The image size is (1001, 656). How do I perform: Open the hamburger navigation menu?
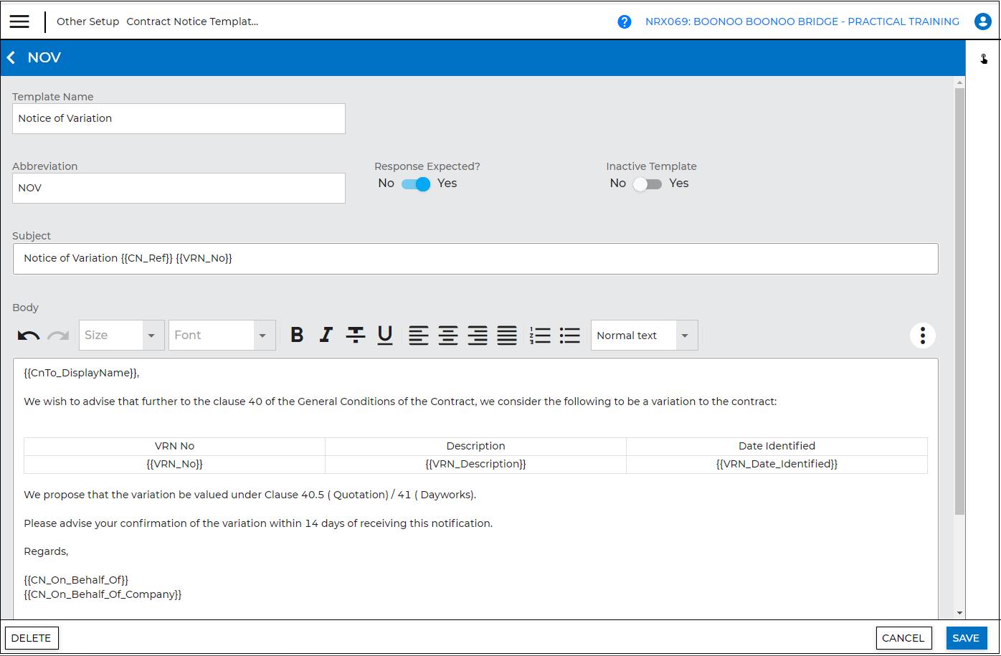tap(19, 22)
